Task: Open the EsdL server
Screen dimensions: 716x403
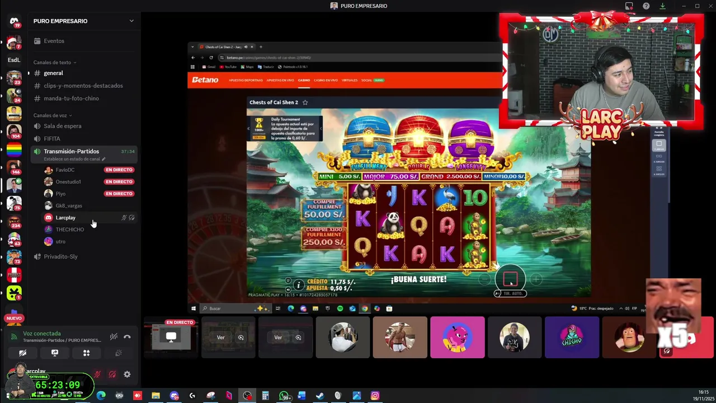Action: tap(14, 60)
